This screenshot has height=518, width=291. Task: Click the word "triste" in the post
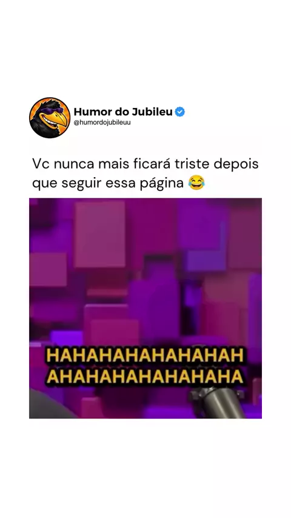192,164
